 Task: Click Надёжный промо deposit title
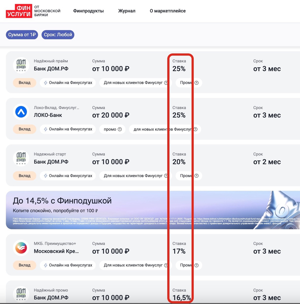coord(51,290)
